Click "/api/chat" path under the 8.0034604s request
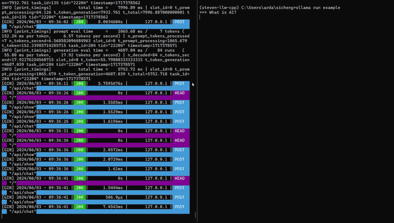Viewport: 394px width, 223px height. (x=23, y=26)
